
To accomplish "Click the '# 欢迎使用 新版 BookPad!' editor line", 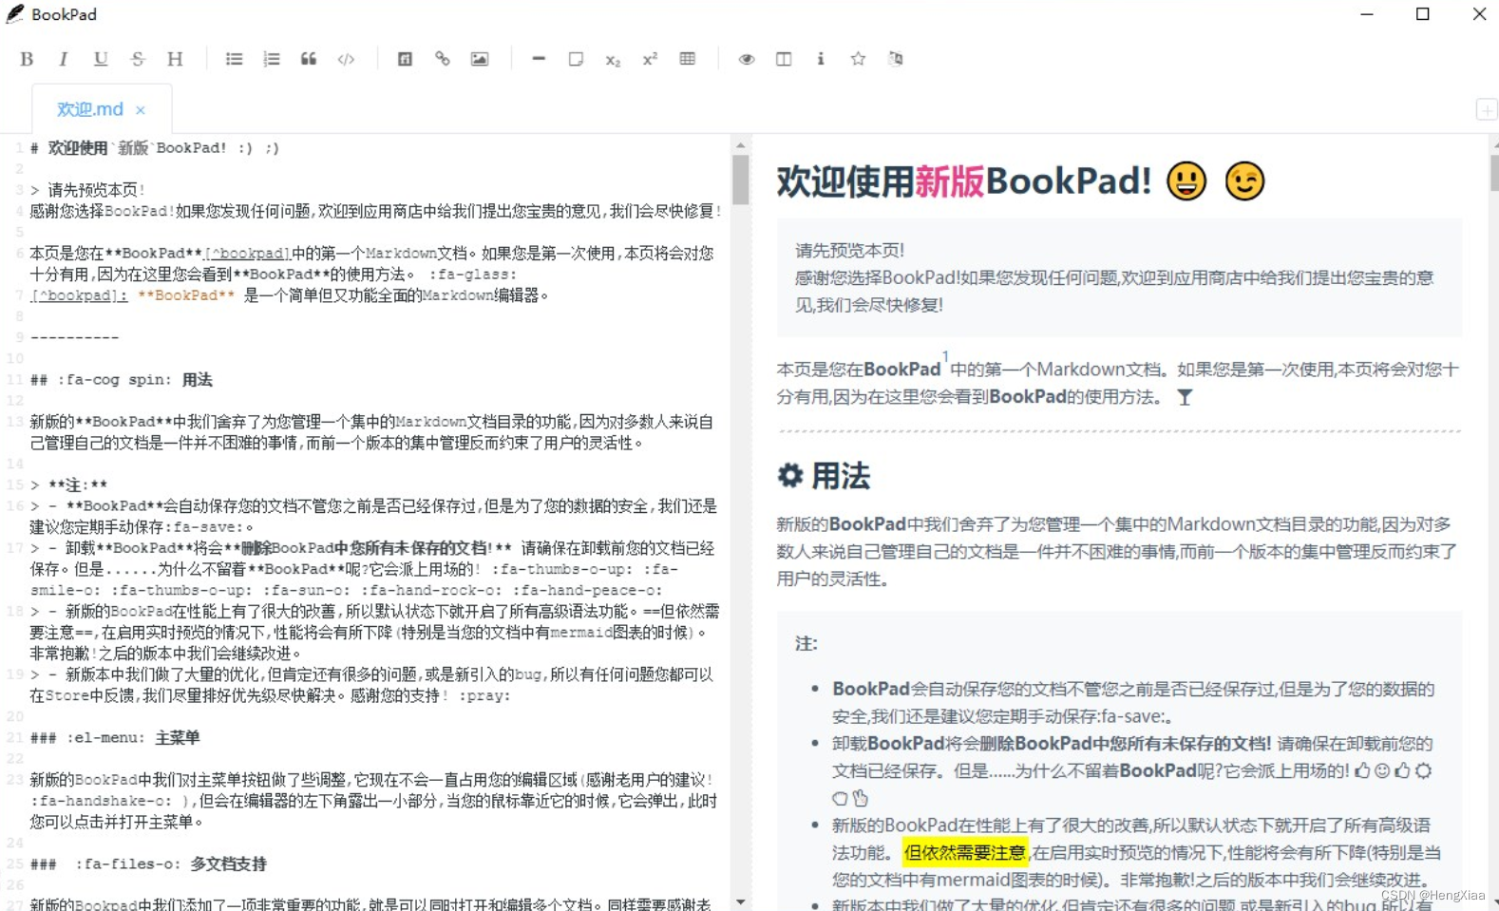I will point(155,148).
